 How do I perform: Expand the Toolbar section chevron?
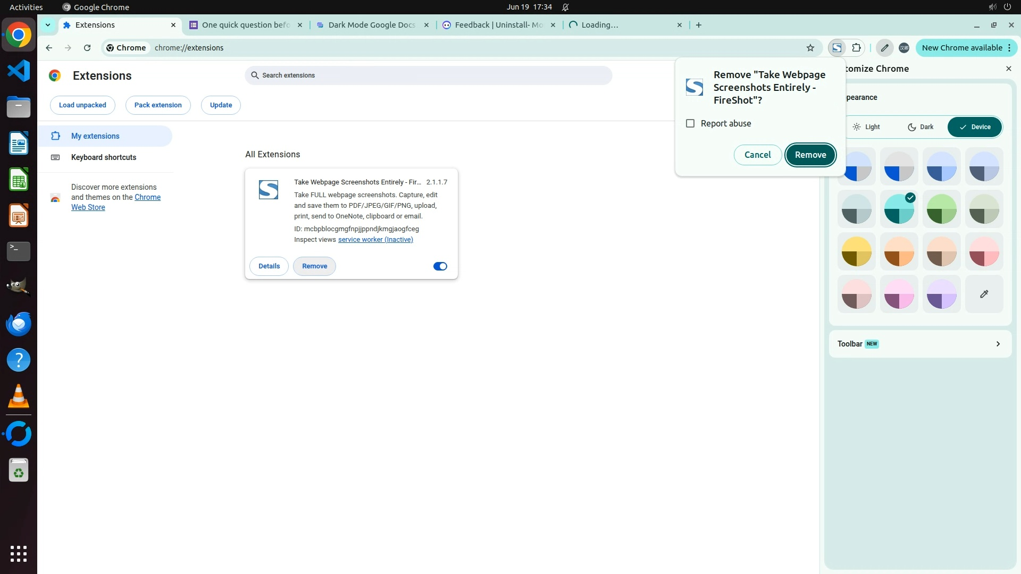(x=998, y=344)
